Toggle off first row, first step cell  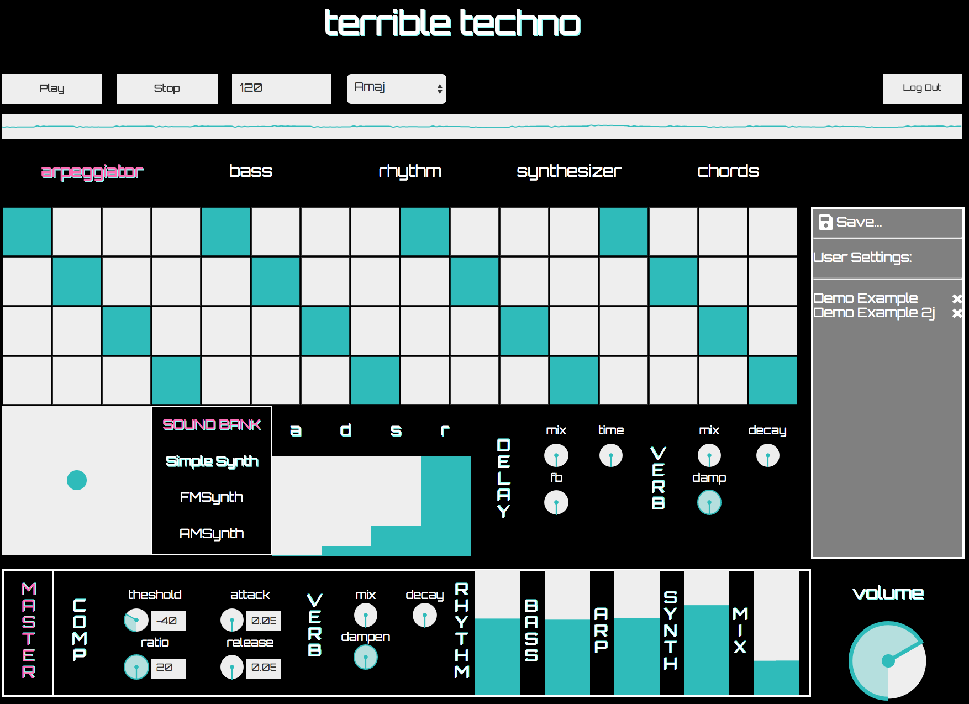(x=27, y=232)
